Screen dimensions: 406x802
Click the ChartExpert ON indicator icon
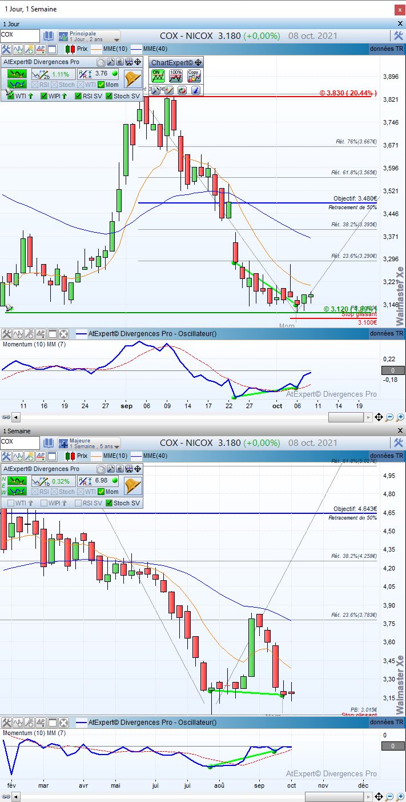(158, 76)
